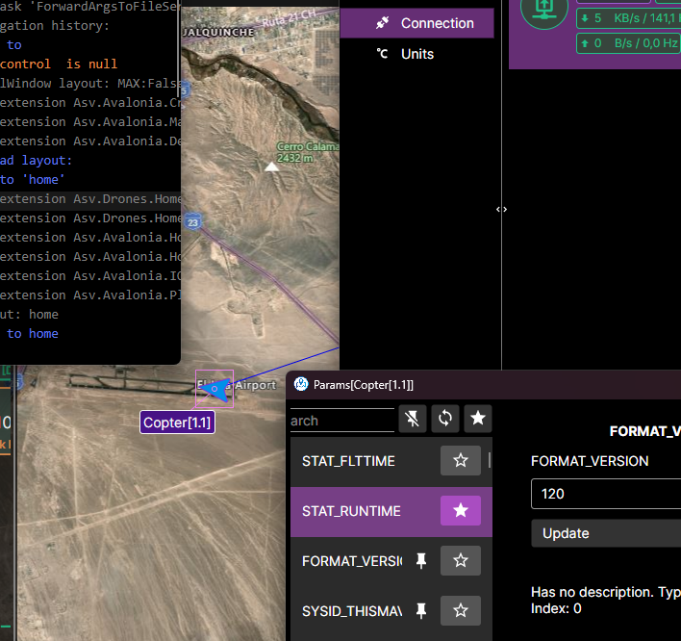Star the FORMAT_VERSION parameter

[461, 560]
